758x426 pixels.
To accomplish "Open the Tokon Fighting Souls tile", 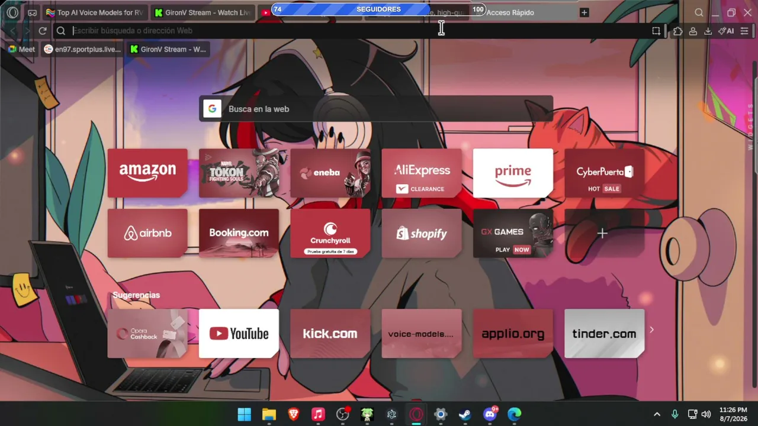I will 239,173.
